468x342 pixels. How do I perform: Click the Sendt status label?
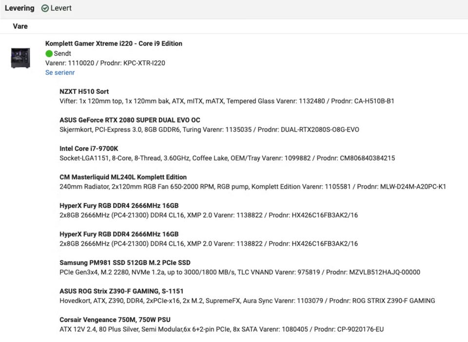coord(62,54)
